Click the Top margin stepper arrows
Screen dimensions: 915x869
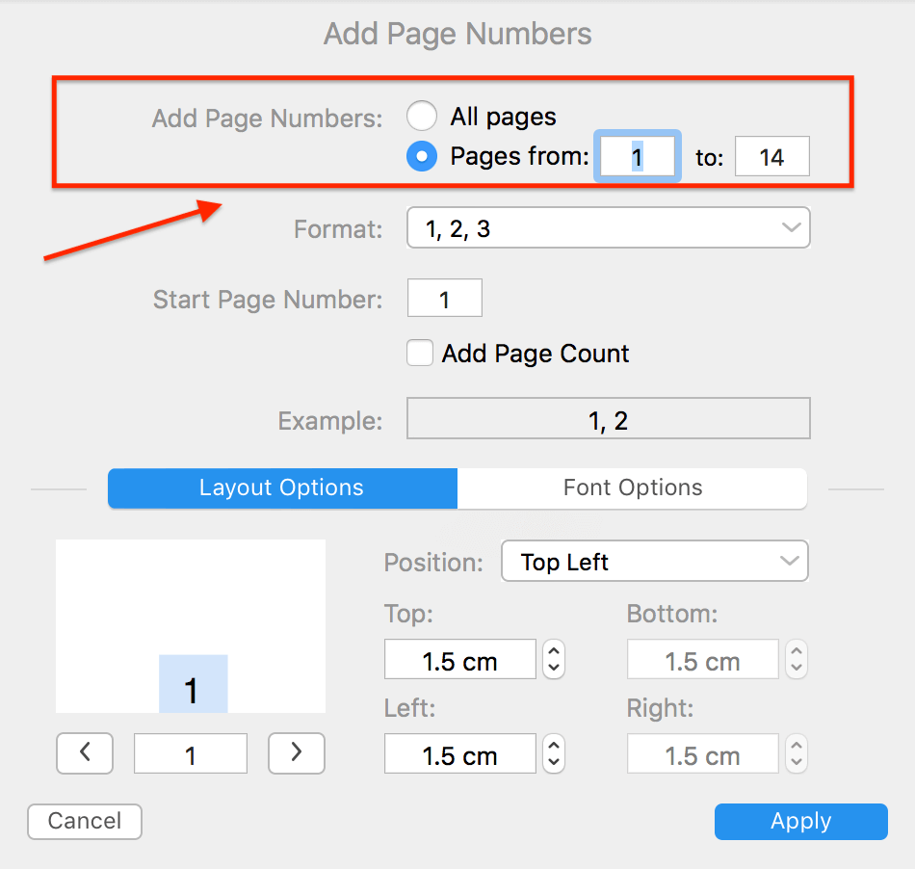tap(554, 660)
